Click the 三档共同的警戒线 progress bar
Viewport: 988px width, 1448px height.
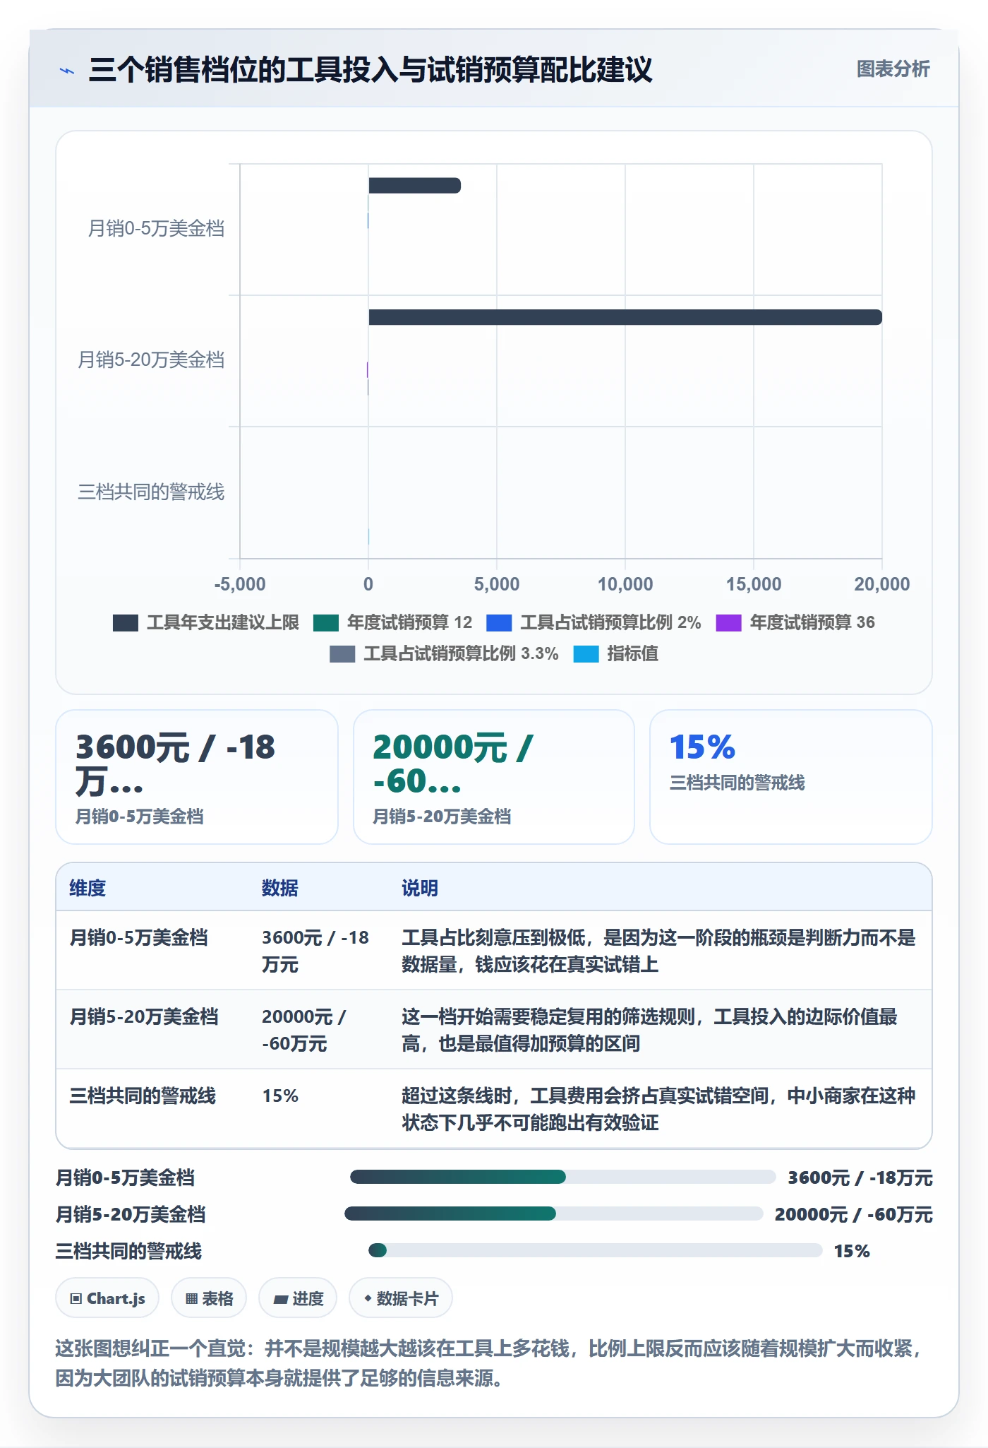pos(596,1250)
